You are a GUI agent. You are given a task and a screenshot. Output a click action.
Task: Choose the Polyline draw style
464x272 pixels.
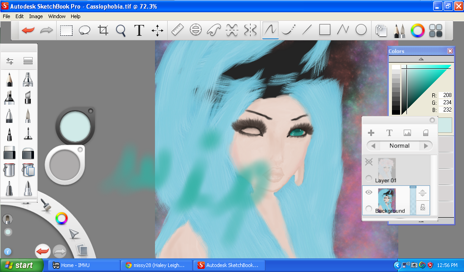click(x=343, y=29)
